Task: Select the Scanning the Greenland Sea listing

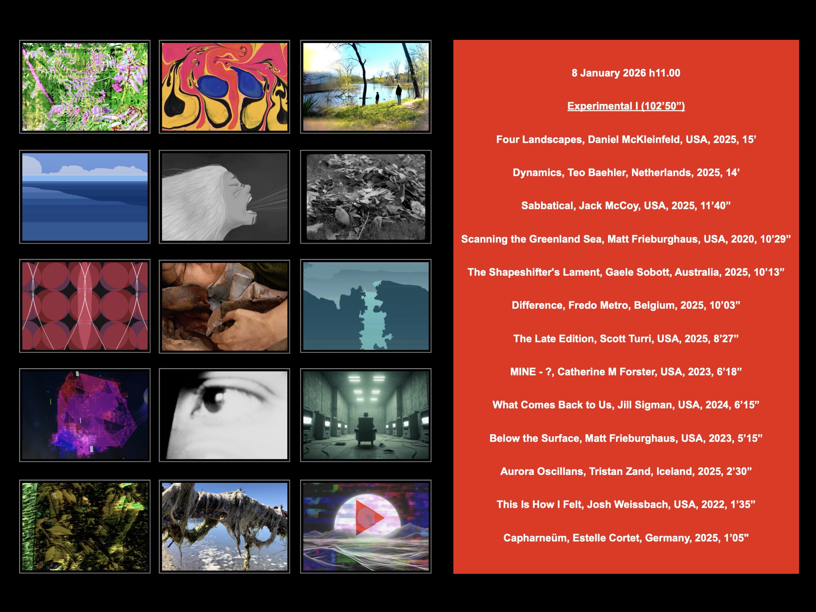Action: click(626, 239)
